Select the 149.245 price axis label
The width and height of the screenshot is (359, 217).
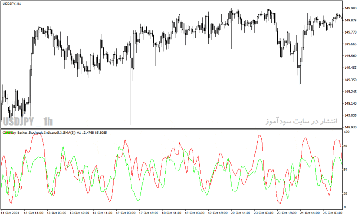pos(350,92)
